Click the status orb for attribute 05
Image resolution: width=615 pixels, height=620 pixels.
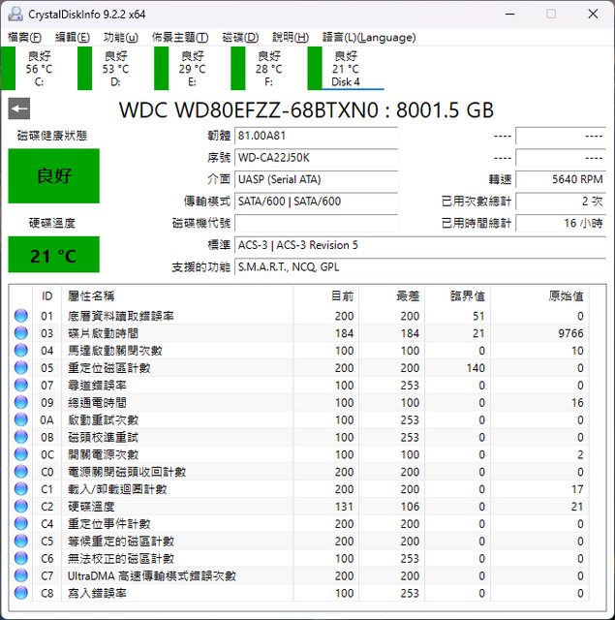pyautogui.click(x=21, y=367)
